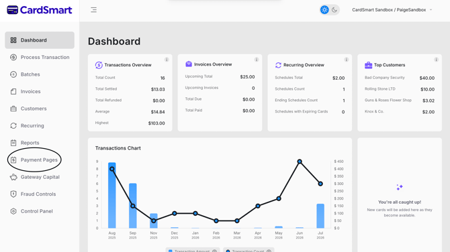This screenshot has width=450, height=252.
Task: Click the Dashboard grid icon in sidebar
Action: coord(13,40)
